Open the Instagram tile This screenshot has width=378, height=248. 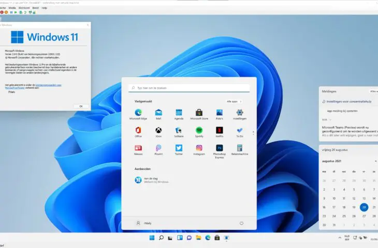199,150
